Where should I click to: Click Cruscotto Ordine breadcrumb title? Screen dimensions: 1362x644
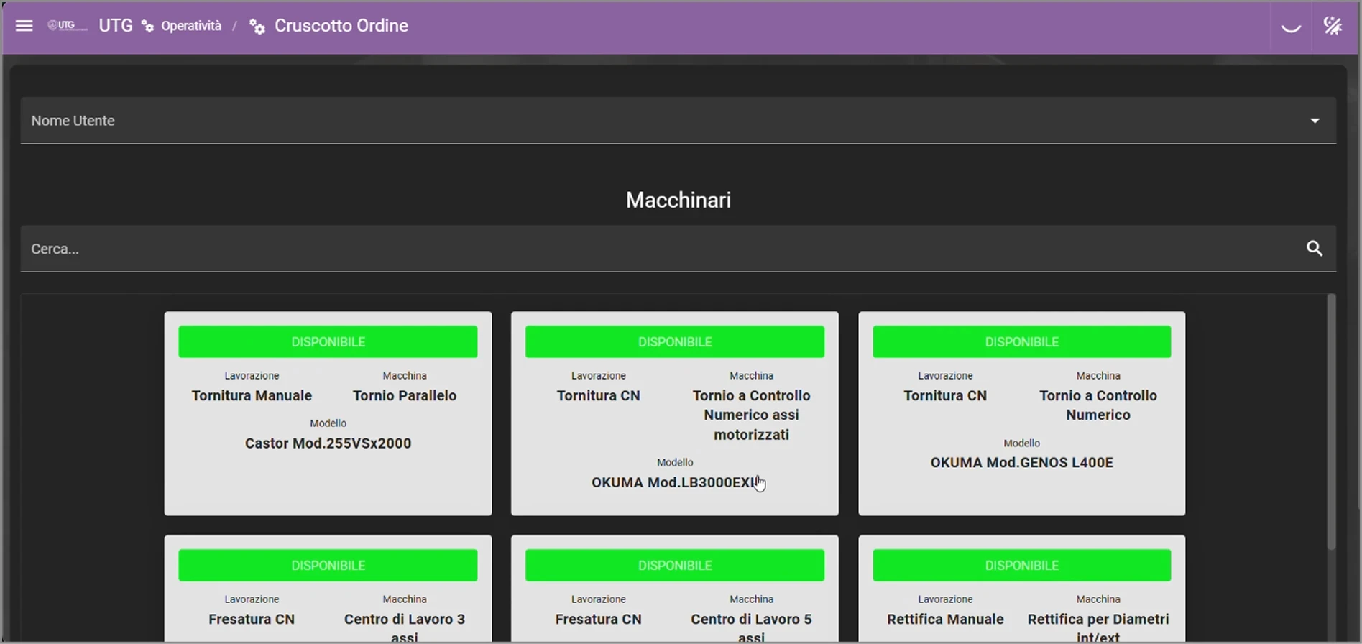point(341,26)
